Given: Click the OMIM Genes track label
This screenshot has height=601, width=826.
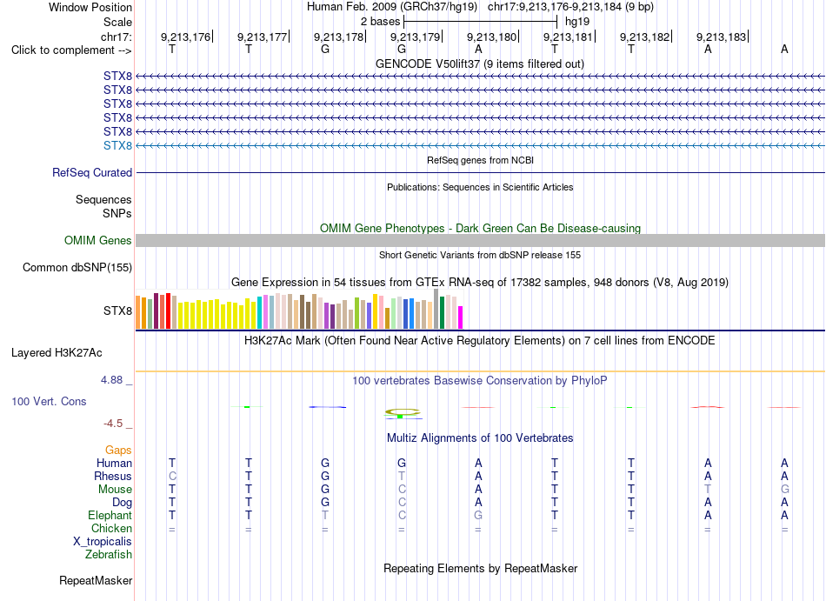Looking at the screenshot, I should pyautogui.click(x=97, y=241).
